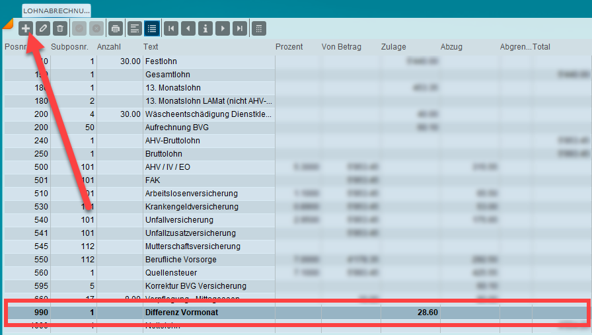Select the 13. Monatslohn row

coord(173,87)
